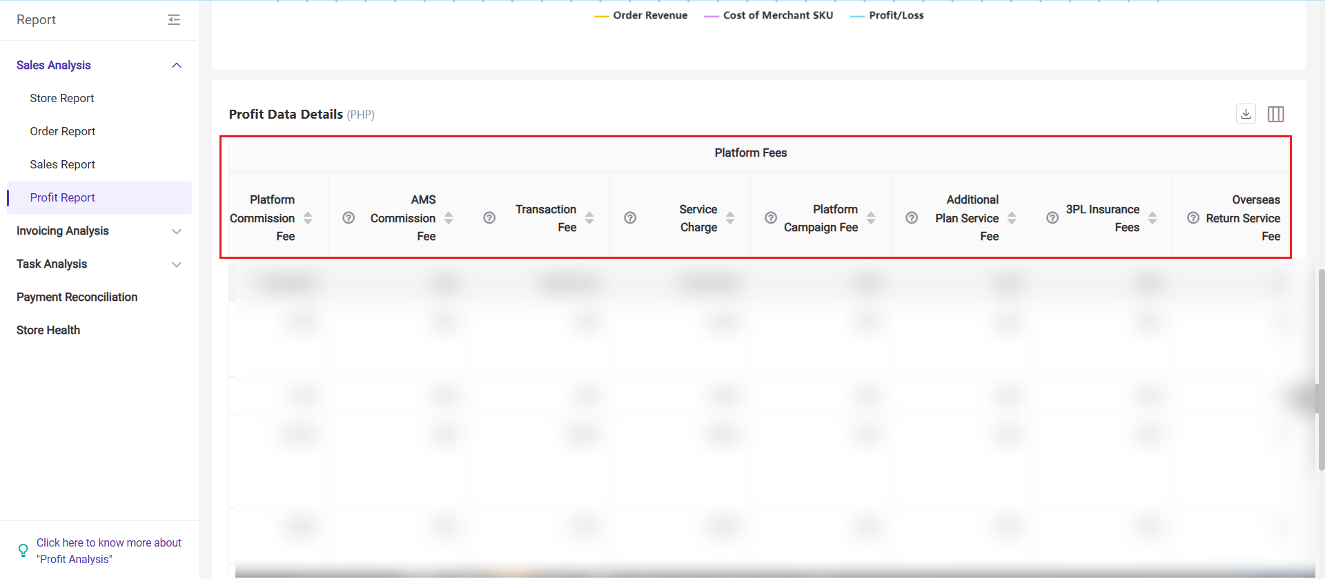Click help icon beside Overseas Return Service Fee
The image size is (1325, 579).
point(1193,218)
